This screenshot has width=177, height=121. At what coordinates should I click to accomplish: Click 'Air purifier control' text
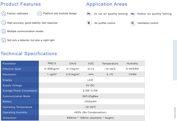pos(105,23)
